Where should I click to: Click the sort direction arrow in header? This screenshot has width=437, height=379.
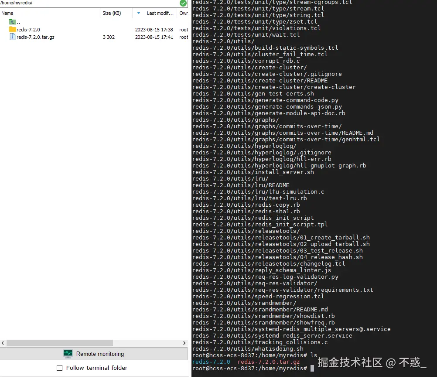(x=139, y=13)
